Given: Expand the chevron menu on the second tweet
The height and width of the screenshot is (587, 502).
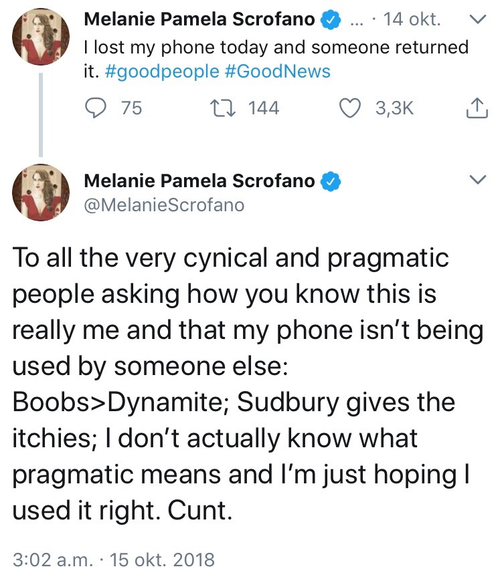Looking at the screenshot, I should [477, 181].
